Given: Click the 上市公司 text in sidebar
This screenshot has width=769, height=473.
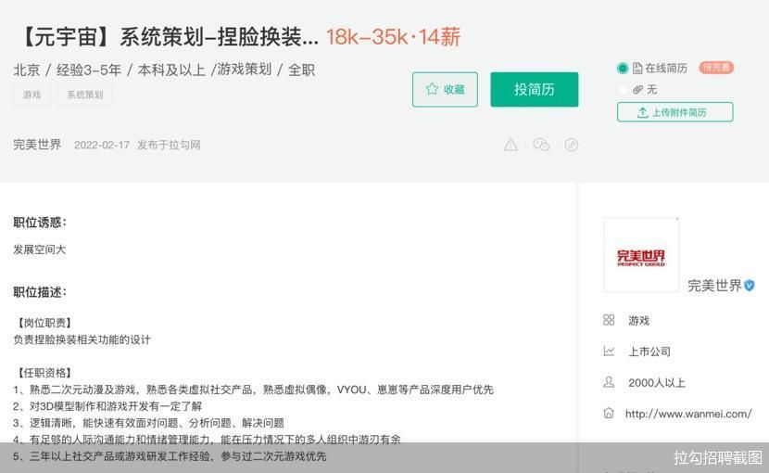Looking at the screenshot, I should click(x=649, y=352).
